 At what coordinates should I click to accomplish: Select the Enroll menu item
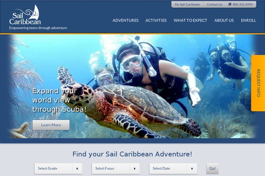248,20
